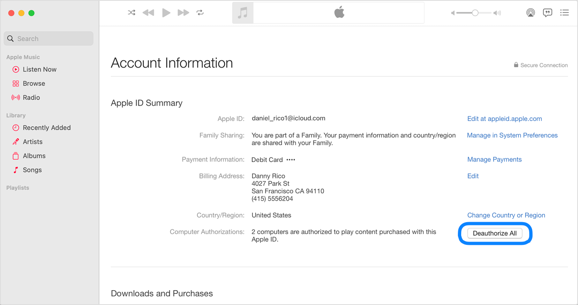
Task: Open Browse in the sidebar
Action: (34, 83)
